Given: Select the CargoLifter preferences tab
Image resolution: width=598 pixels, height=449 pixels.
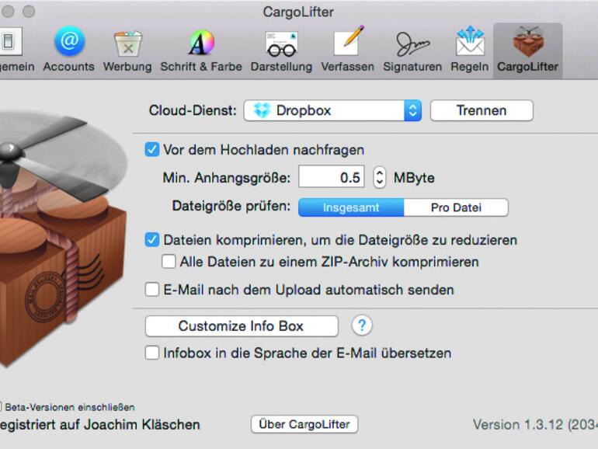Looking at the screenshot, I should pos(528,50).
